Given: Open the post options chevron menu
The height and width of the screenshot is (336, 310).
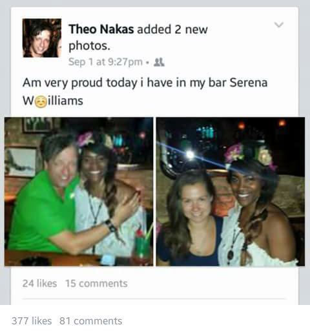Looking at the screenshot, I should 279,25.
